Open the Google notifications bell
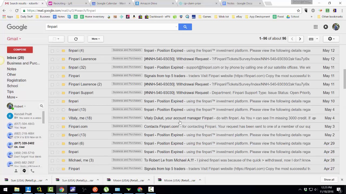The height and width of the screenshot is (194, 346). pos(326,27)
